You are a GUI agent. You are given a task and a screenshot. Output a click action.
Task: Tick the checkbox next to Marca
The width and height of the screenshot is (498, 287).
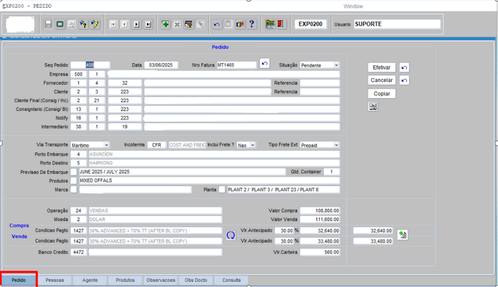(x=74, y=190)
